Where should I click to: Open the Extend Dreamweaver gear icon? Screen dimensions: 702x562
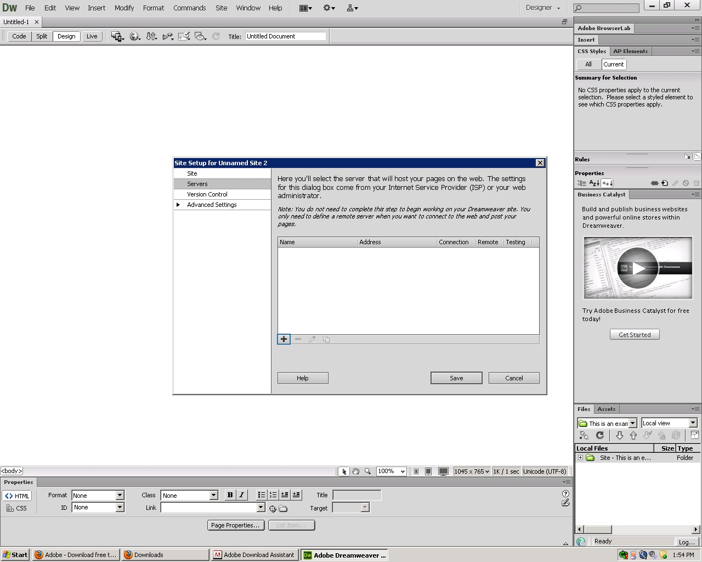(329, 8)
